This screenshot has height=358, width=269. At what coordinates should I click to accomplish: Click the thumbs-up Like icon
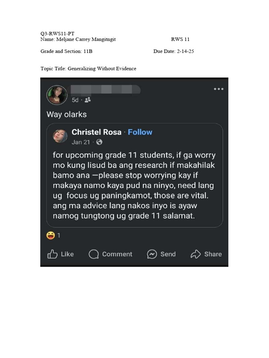(52, 254)
